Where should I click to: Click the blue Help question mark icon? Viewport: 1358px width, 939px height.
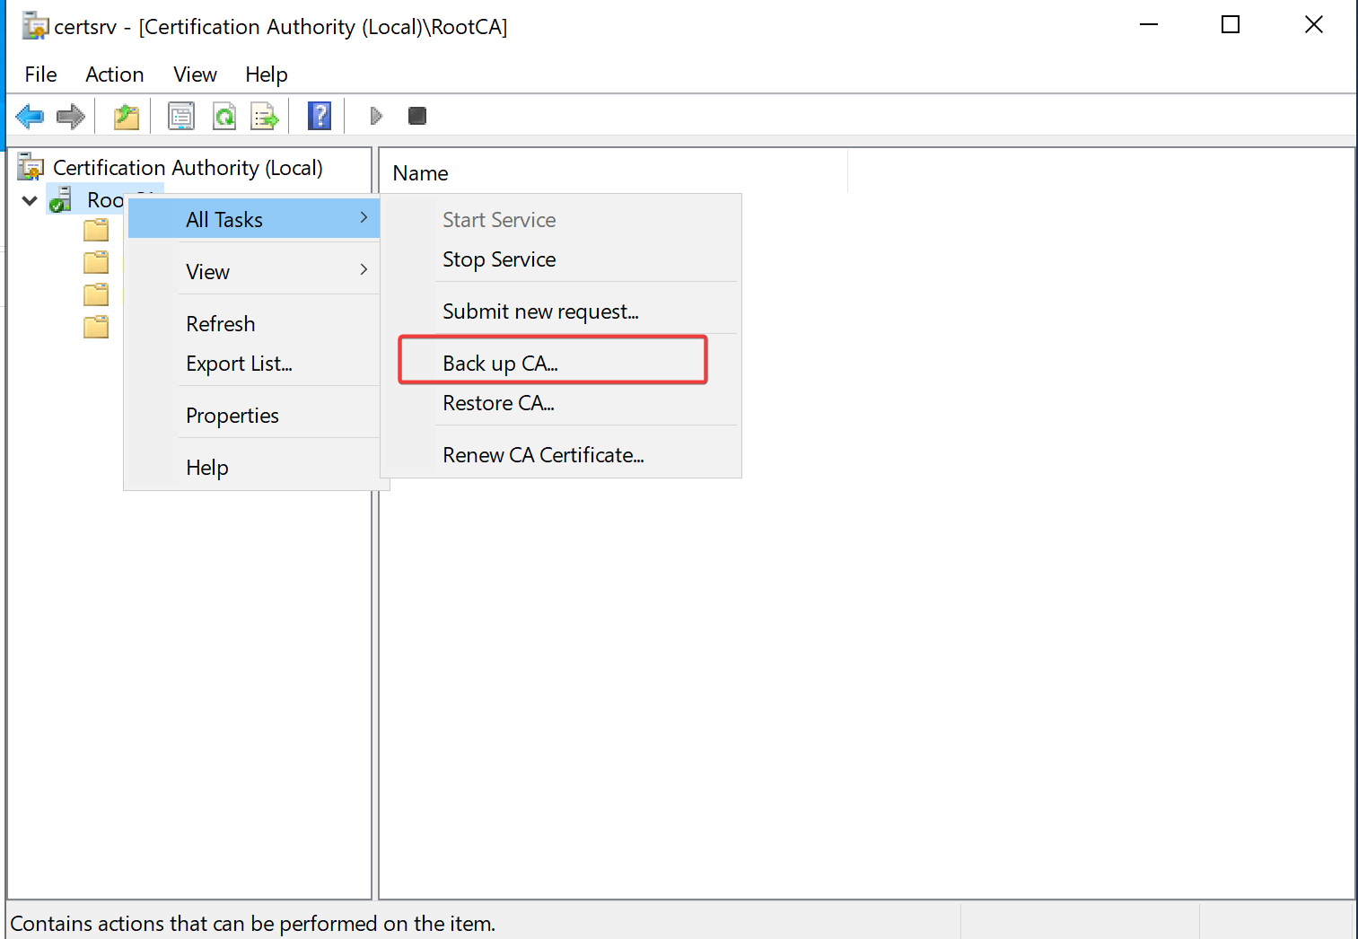[320, 116]
